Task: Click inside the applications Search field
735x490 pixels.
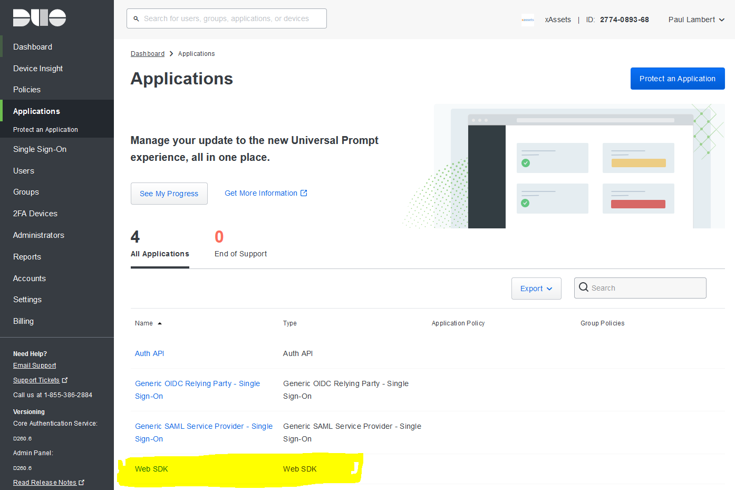Action: click(x=643, y=287)
